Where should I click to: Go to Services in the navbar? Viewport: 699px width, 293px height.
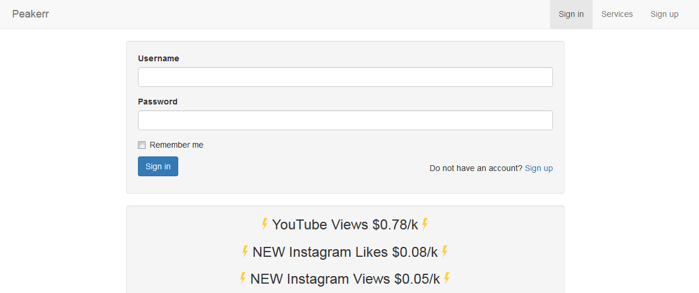617,14
